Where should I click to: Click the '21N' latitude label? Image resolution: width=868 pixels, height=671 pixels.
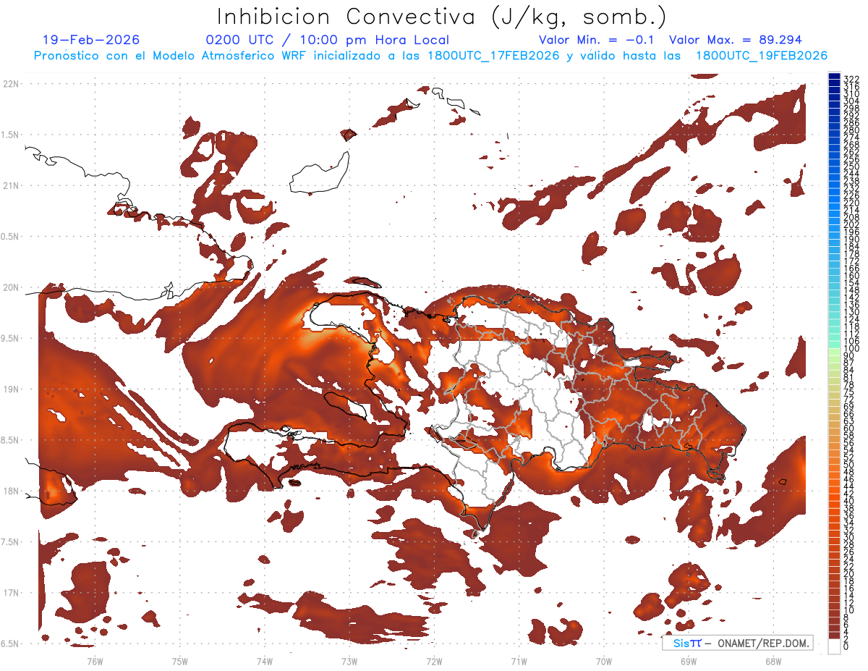coord(12,186)
